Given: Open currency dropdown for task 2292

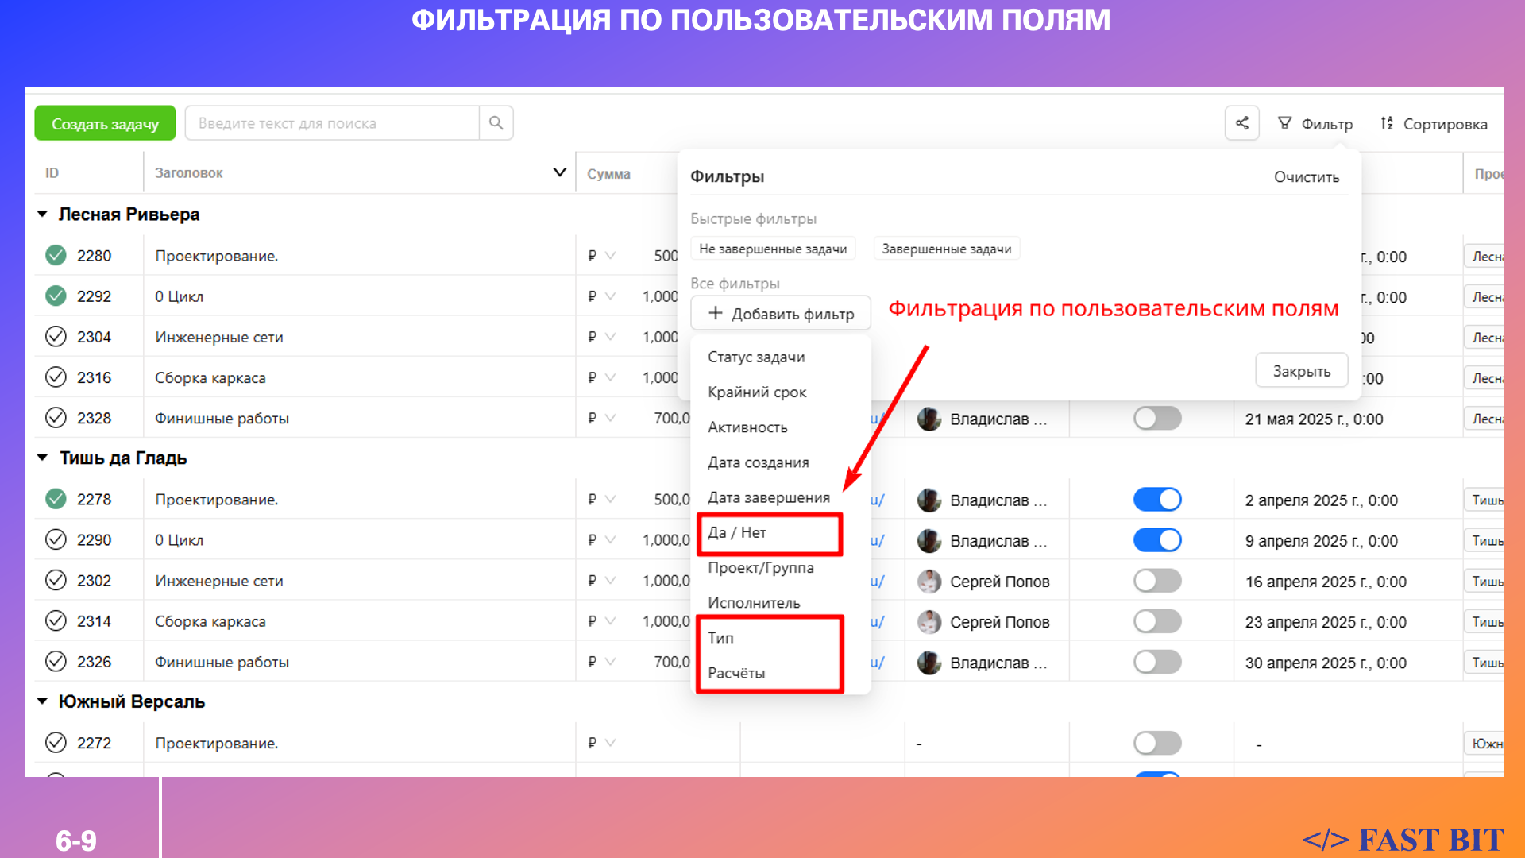Looking at the screenshot, I should pos(609,296).
